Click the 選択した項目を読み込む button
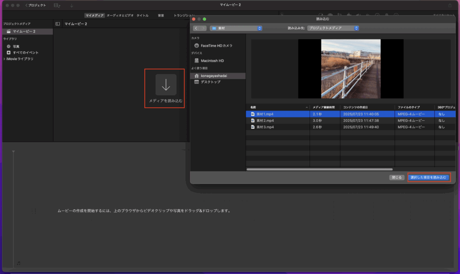The width and height of the screenshot is (460, 274). [x=428, y=178]
